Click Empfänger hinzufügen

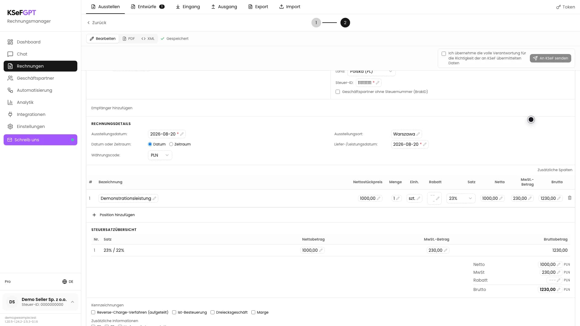112,108
